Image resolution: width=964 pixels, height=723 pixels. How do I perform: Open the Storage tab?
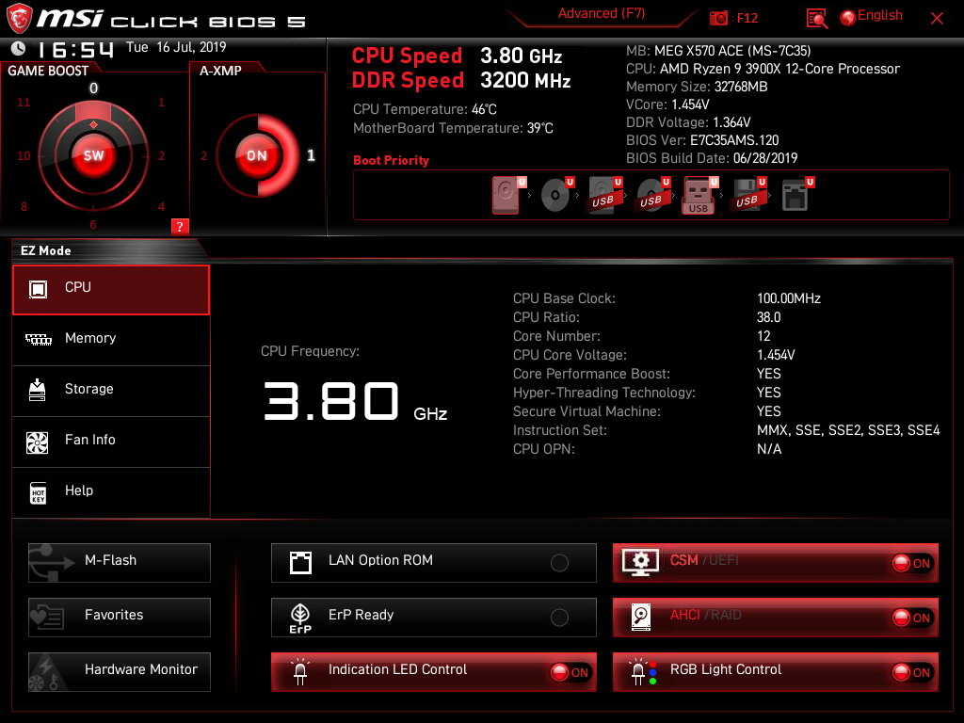tap(111, 391)
